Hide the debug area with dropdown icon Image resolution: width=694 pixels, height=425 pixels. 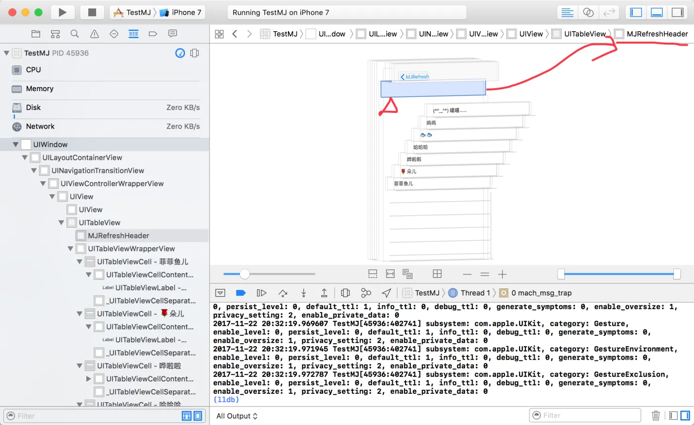[x=221, y=293]
